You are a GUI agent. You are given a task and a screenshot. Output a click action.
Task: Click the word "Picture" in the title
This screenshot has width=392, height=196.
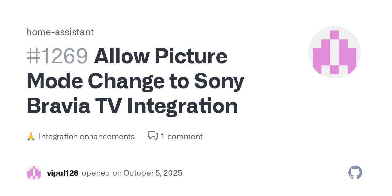[193, 56]
